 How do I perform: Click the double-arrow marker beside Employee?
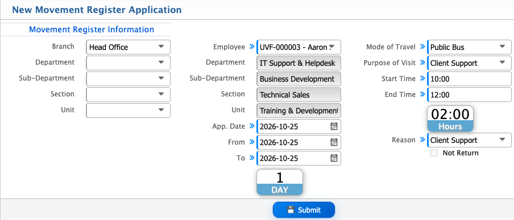(251, 46)
